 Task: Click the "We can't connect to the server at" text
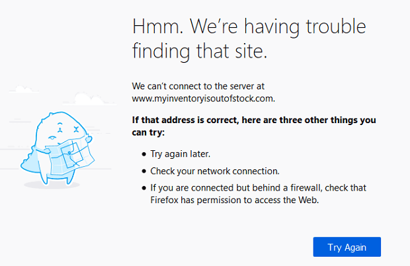tap(198, 86)
